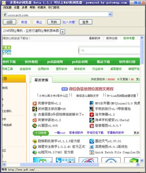Click the 高德地图v5.0.1 icon

(x=92, y=147)
